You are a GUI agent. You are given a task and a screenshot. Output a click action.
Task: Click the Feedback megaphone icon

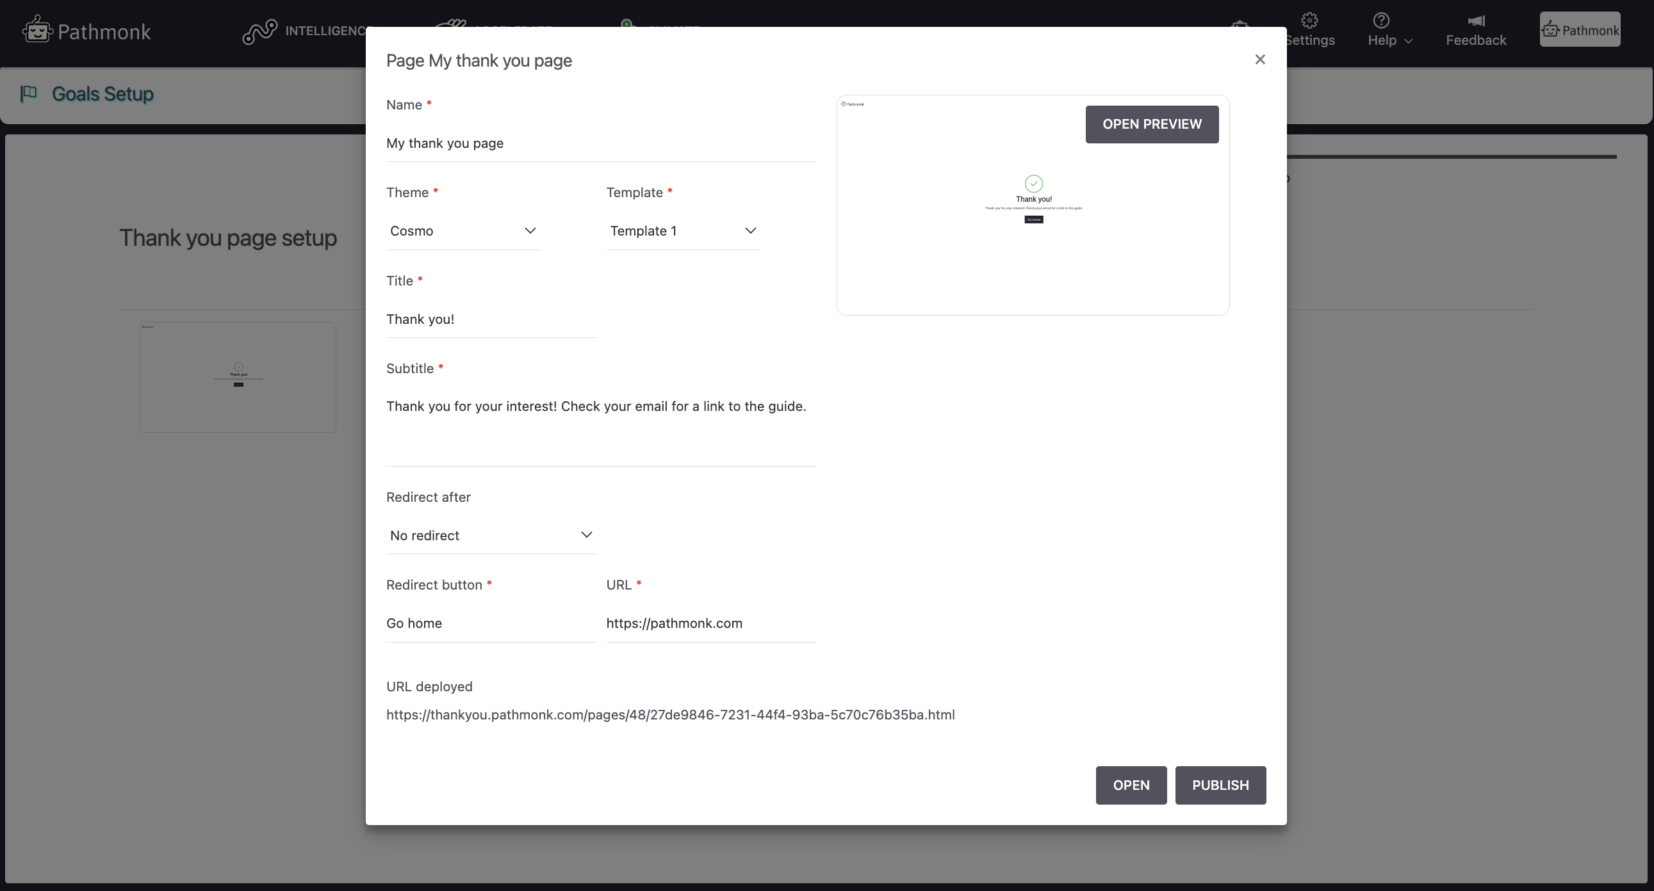1475,20
